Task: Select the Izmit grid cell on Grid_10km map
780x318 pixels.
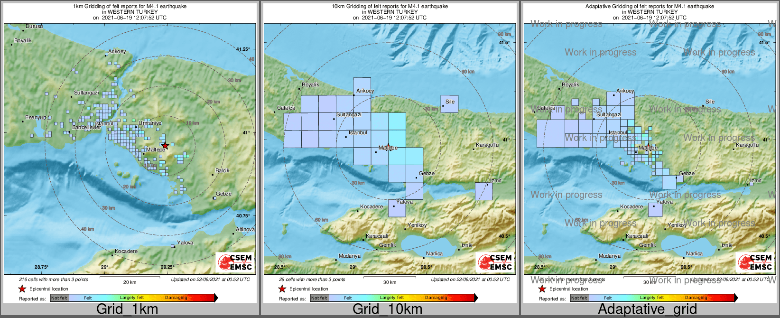Action: 484,191
